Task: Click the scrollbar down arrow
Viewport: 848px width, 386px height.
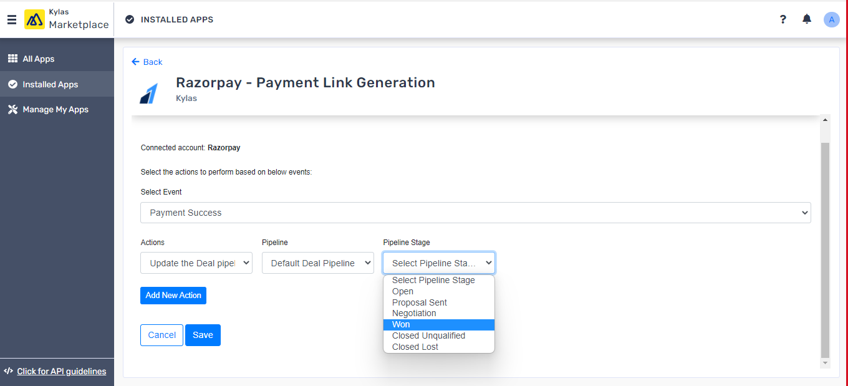Action: 825,363
